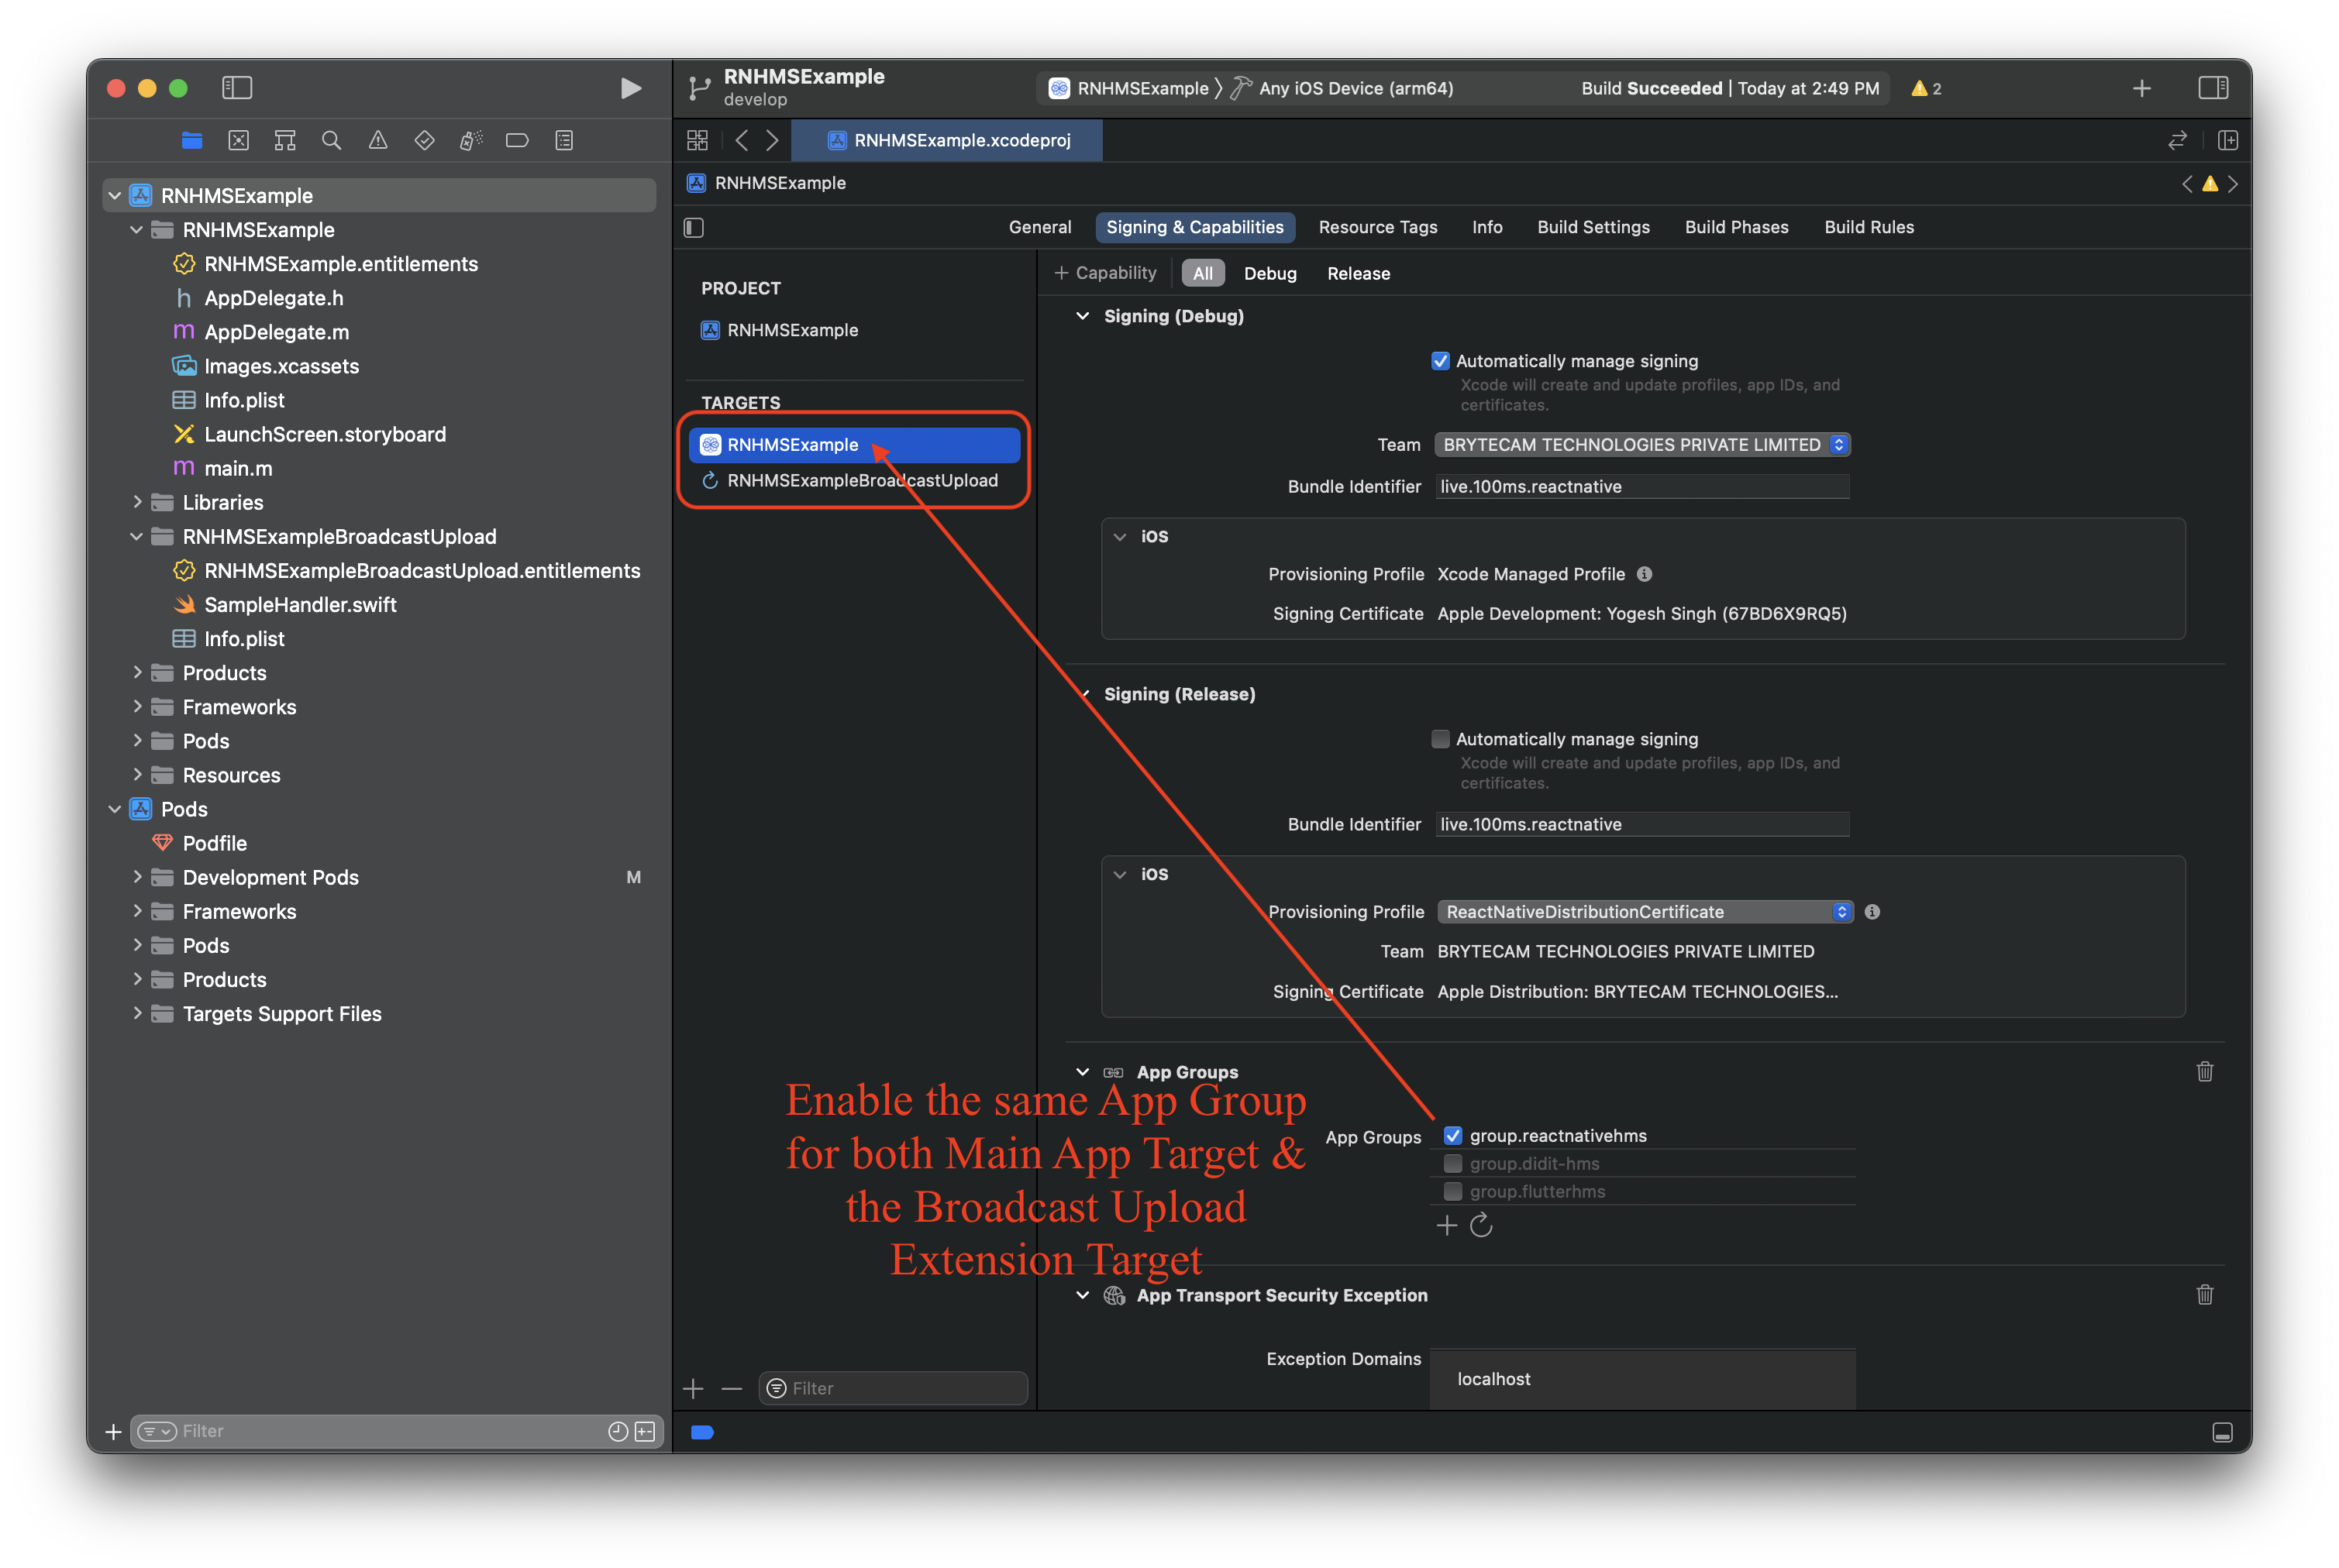
Task: Open the Find navigator magnifier icon
Action: click(331, 140)
